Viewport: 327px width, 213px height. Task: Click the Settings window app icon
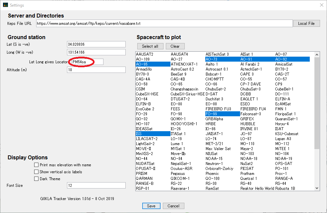point(5,5)
